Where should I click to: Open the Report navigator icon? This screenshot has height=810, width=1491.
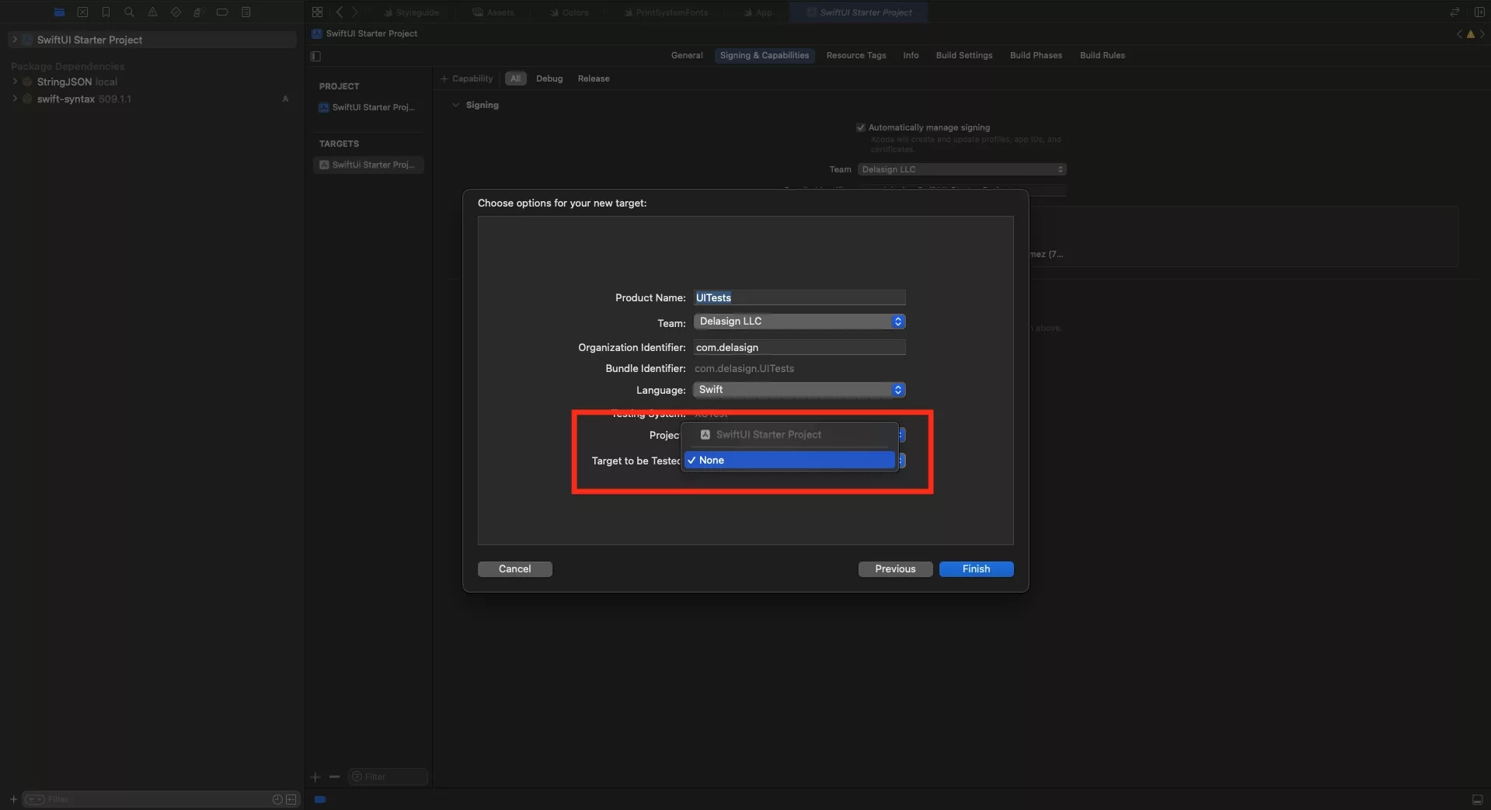(246, 12)
